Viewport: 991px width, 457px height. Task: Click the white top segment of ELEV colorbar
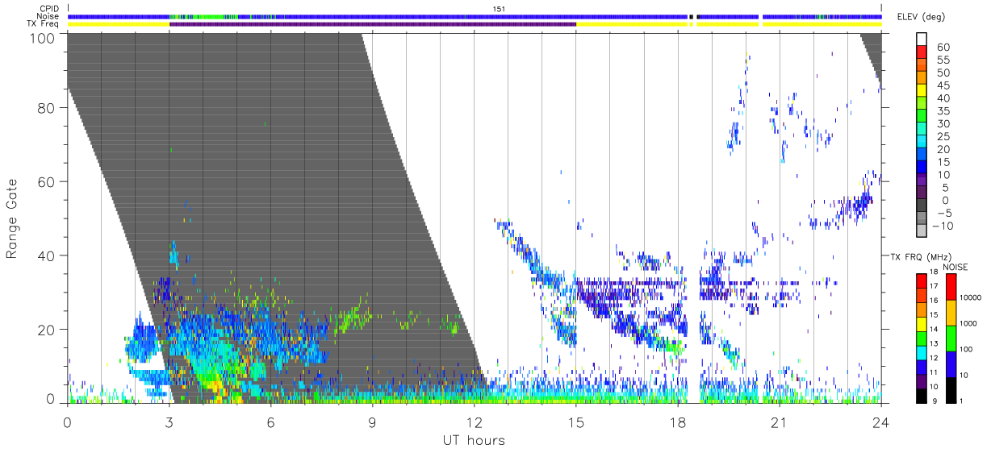click(921, 39)
